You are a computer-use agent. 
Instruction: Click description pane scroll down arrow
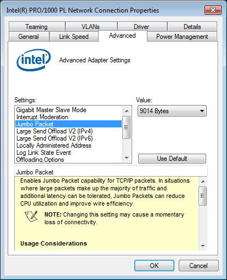(203, 246)
